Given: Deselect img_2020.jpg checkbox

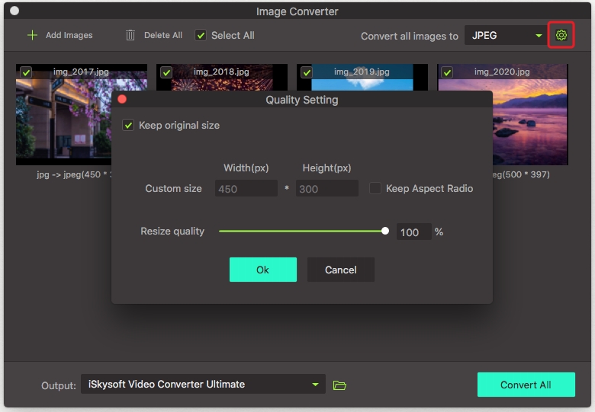Looking at the screenshot, I should (x=447, y=72).
